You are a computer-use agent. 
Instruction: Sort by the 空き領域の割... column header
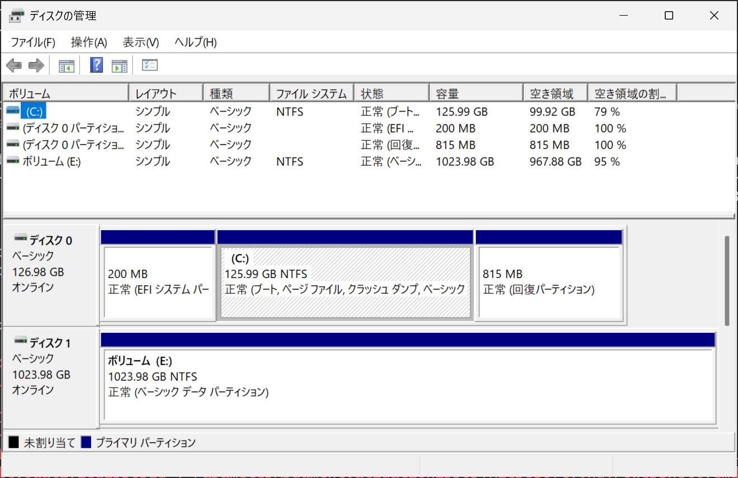pyautogui.click(x=633, y=93)
